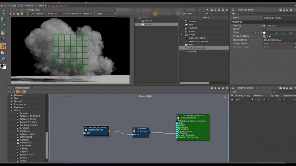The width and height of the screenshot is (296, 166).
Task: Open the 1/16 Resolution dropdown
Action: 72,14
